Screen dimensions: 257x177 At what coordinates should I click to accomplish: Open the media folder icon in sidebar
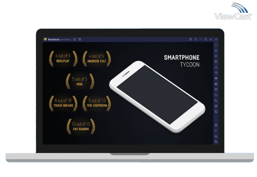(x=216, y=95)
